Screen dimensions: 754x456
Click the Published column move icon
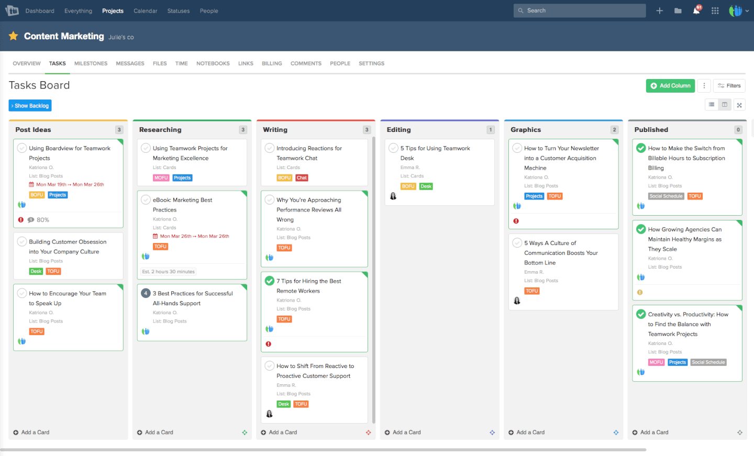tap(740, 432)
